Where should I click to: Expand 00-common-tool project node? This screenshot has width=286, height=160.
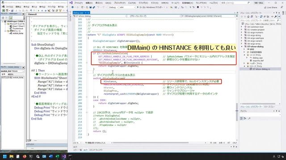[x=242, y=27]
